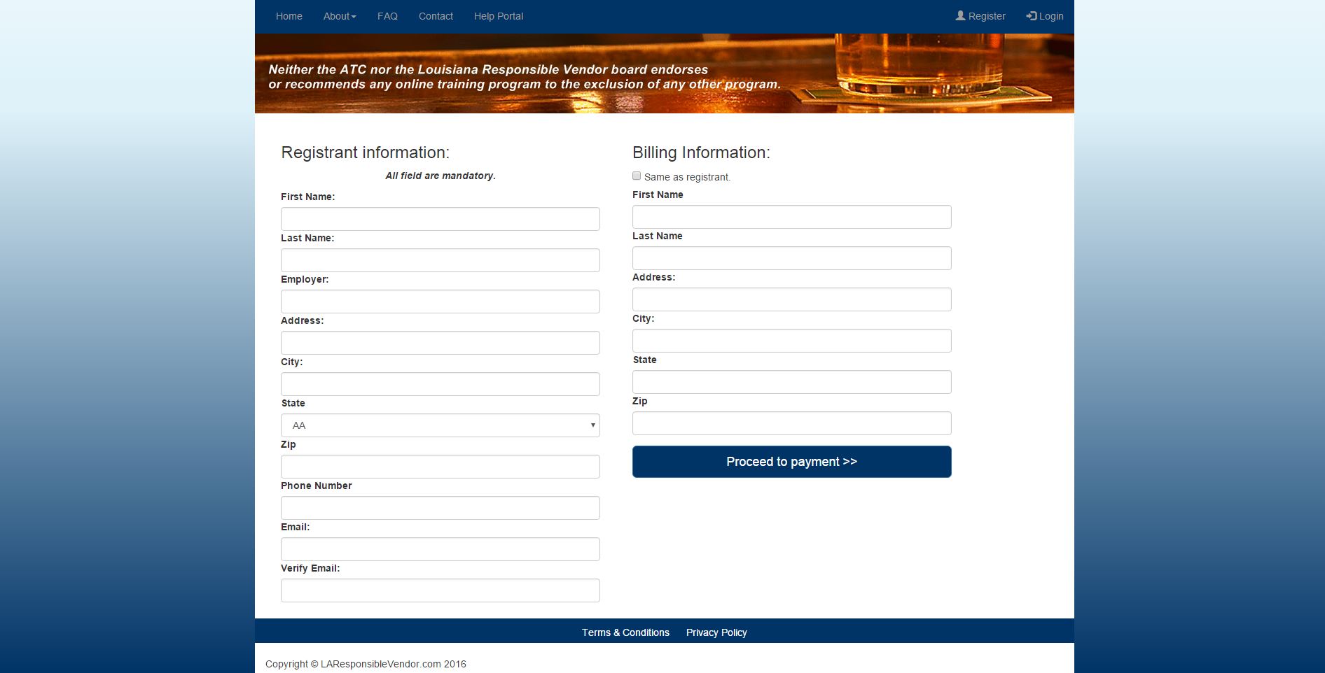The image size is (1325, 673).
Task: Focus the billing Address field
Action: [x=791, y=299]
